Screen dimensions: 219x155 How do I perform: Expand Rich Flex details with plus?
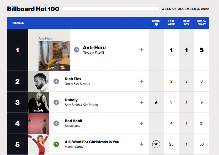142,81
